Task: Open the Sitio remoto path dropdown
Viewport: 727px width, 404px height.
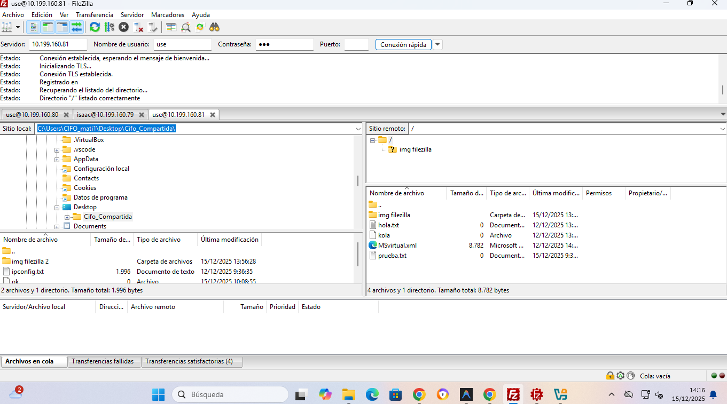Action: (722, 129)
